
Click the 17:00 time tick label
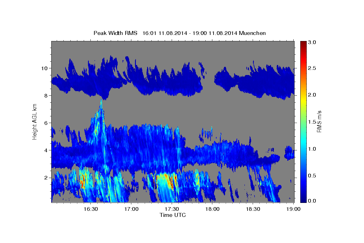132,209
